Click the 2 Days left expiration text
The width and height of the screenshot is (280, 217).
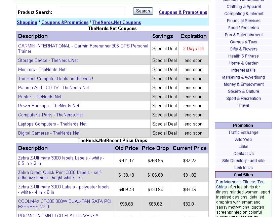pos(193,49)
